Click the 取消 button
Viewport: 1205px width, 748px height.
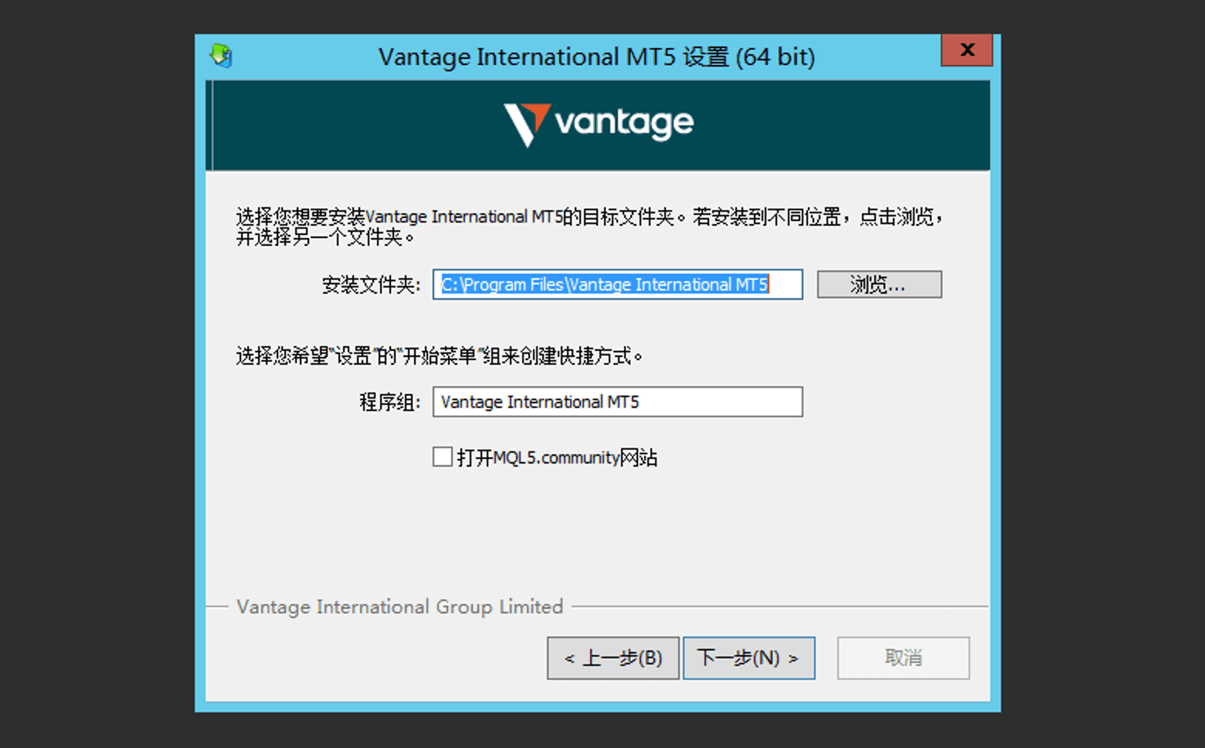902,658
